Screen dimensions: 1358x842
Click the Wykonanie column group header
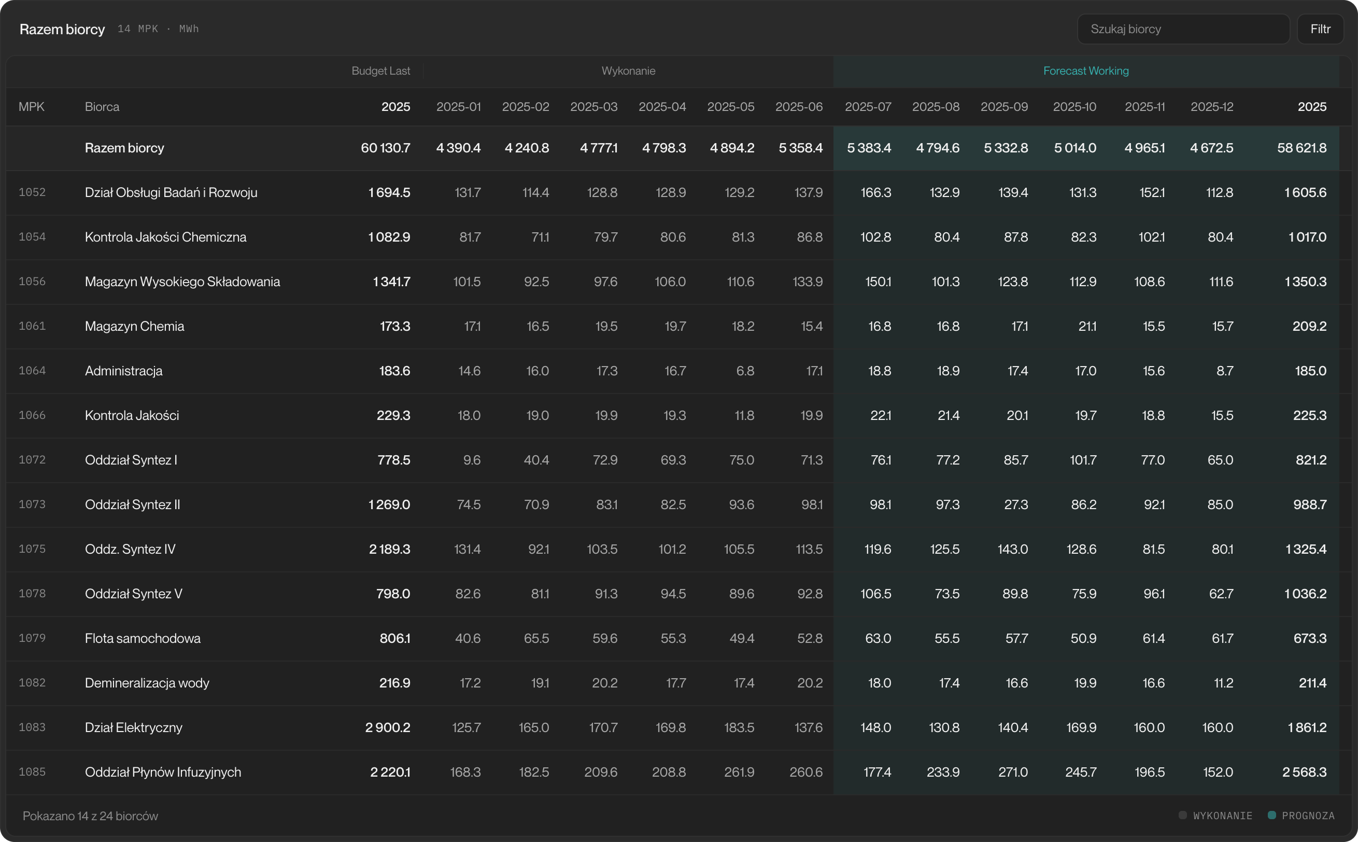(x=628, y=71)
